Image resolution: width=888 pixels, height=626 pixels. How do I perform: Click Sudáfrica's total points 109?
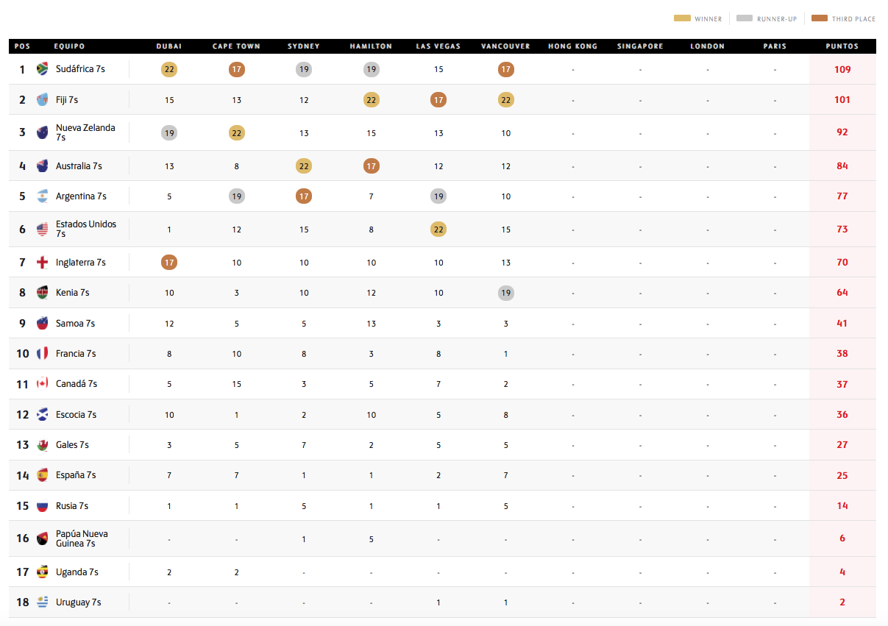click(x=842, y=69)
